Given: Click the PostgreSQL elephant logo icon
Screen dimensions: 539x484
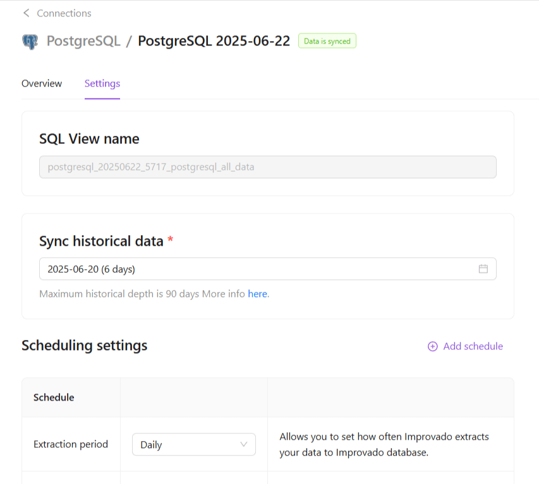Looking at the screenshot, I should pos(30,42).
